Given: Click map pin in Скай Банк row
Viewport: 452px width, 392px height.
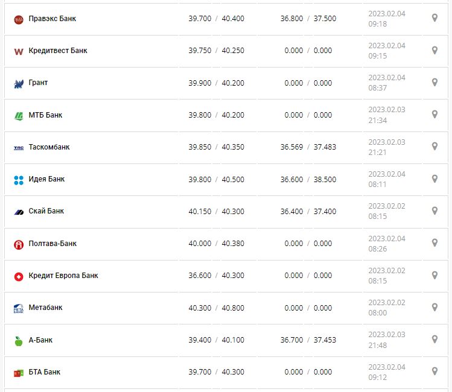Looking at the screenshot, I should point(434,210).
